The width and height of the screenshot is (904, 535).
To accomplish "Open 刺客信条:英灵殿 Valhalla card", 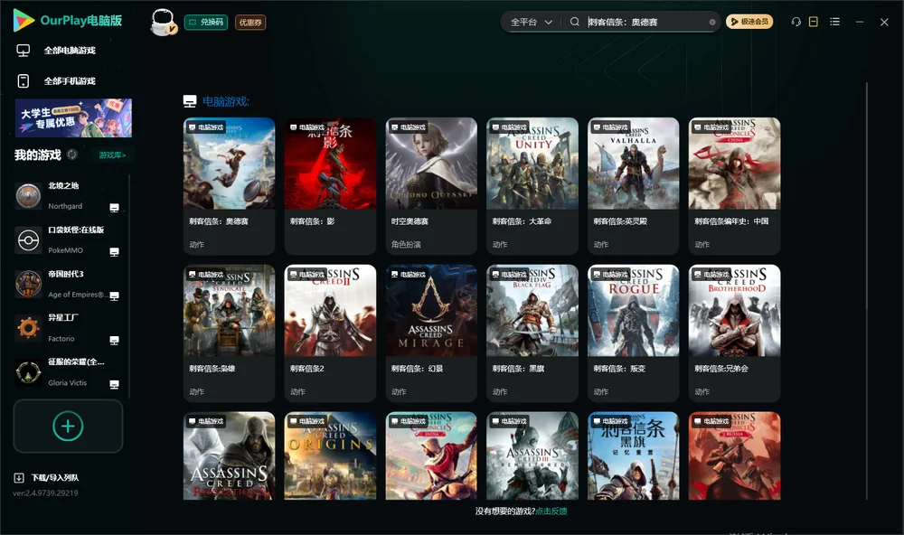I will click(633, 185).
